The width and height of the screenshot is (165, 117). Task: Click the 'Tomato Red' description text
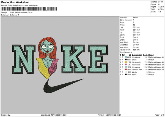[x=137, y=70]
